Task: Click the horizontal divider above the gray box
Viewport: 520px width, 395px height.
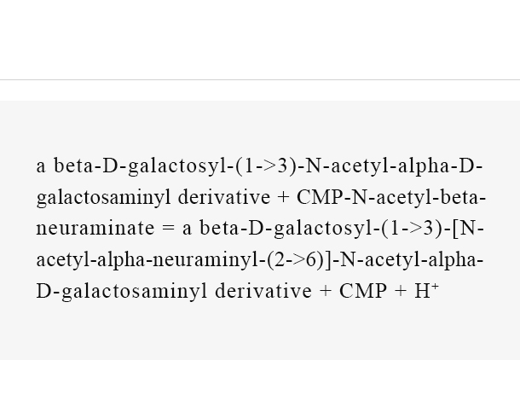Action: pyautogui.click(x=260, y=79)
